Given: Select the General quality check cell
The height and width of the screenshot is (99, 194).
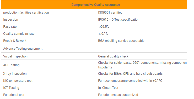Looking at the screenshot, I should 113,56.
